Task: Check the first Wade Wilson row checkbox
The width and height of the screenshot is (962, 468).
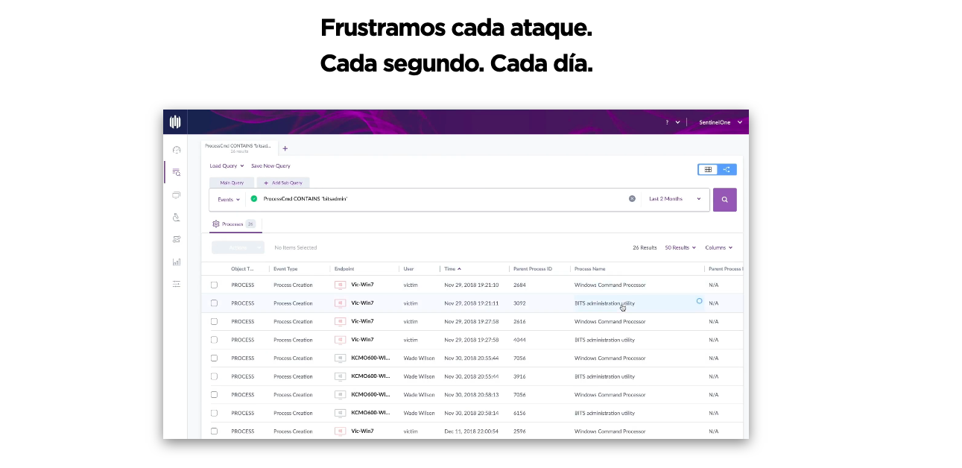Action: coord(214,358)
